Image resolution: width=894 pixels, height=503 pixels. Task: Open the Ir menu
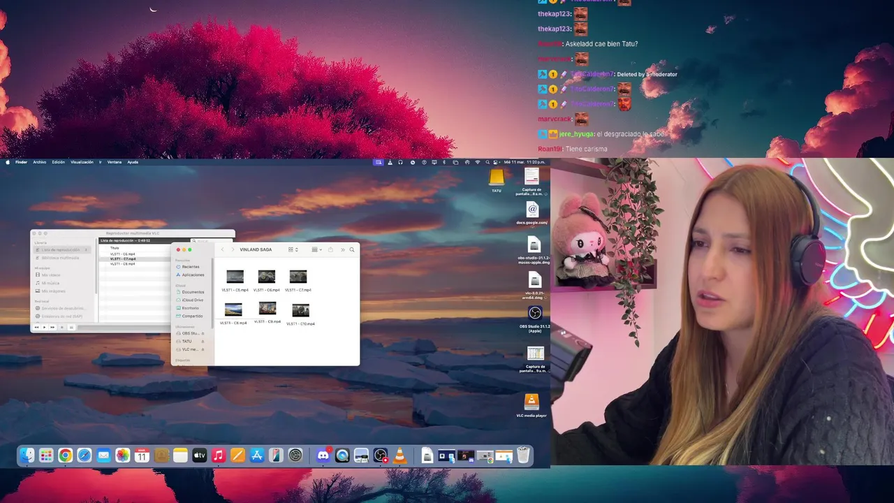pyautogui.click(x=100, y=162)
